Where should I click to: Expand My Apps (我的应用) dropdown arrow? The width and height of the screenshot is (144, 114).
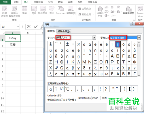(93, 15)
